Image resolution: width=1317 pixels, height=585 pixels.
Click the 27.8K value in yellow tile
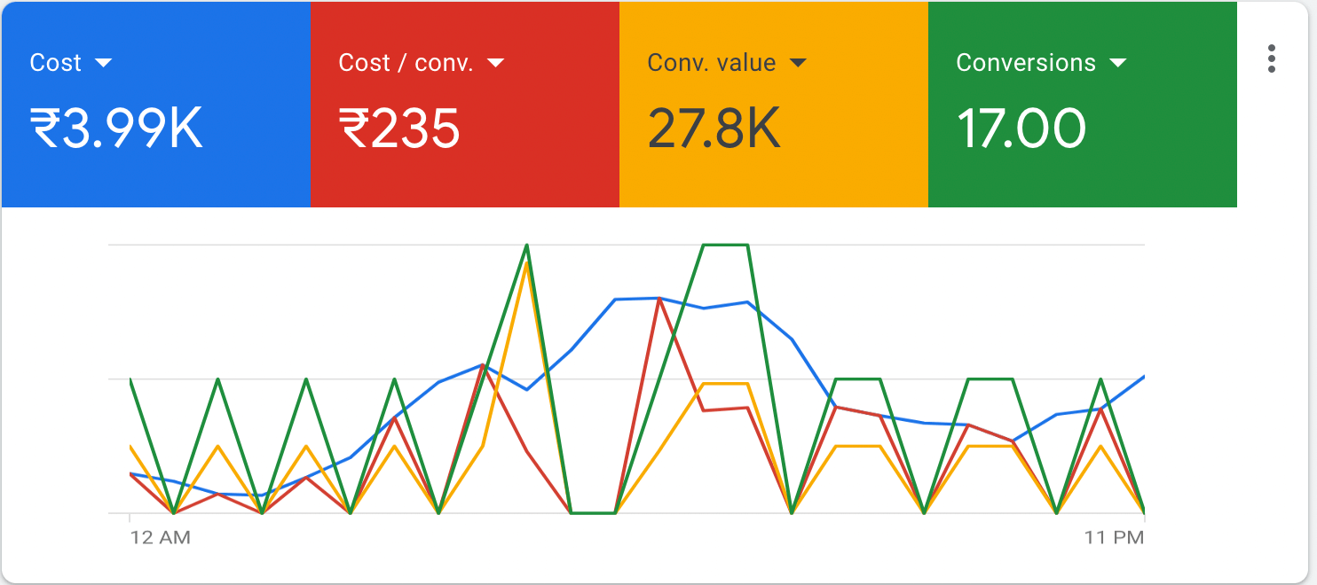[x=714, y=129]
